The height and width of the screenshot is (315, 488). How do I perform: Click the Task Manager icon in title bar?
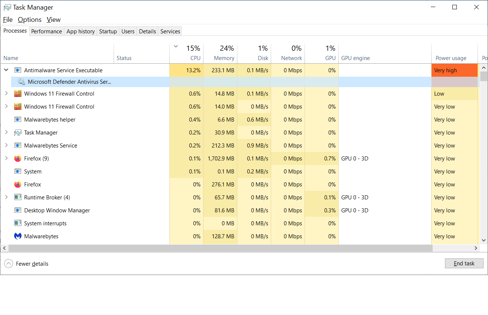[x=8, y=7]
